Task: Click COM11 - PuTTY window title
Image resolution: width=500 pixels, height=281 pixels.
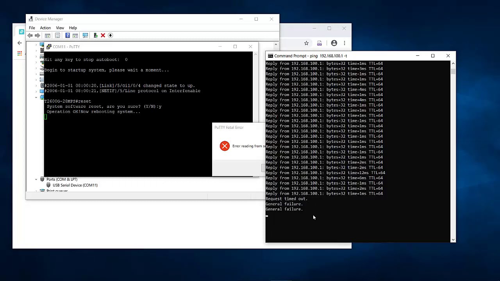Action: tap(66, 46)
